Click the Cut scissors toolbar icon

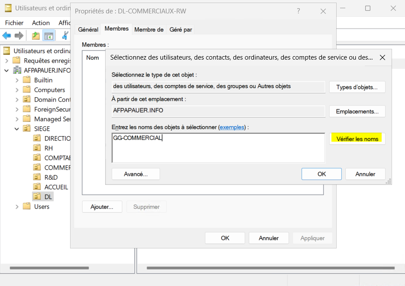tap(65, 35)
